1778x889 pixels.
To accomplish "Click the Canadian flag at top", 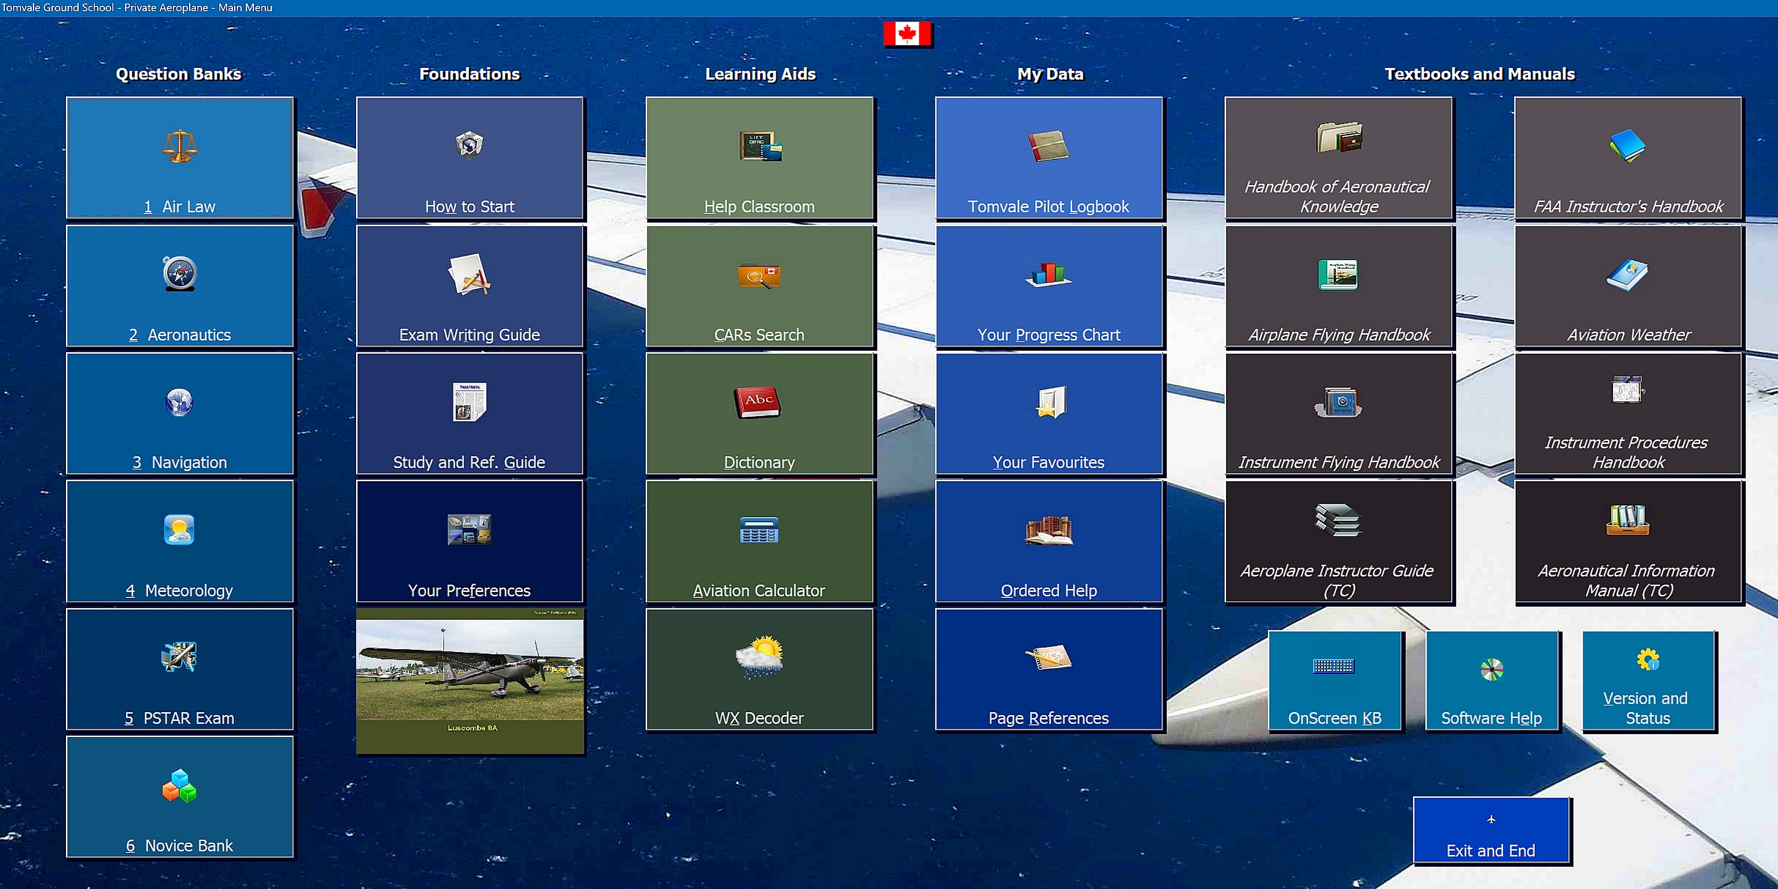I will (908, 34).
